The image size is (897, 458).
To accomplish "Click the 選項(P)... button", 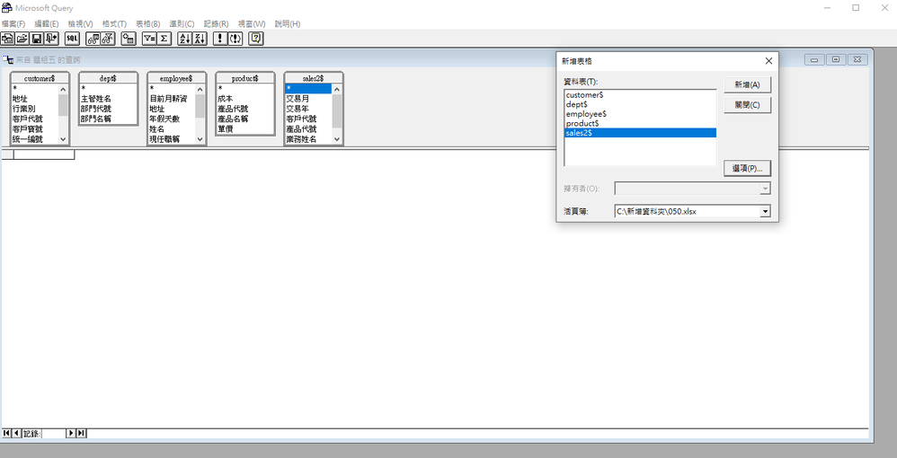I will click(x=747, y=168).
